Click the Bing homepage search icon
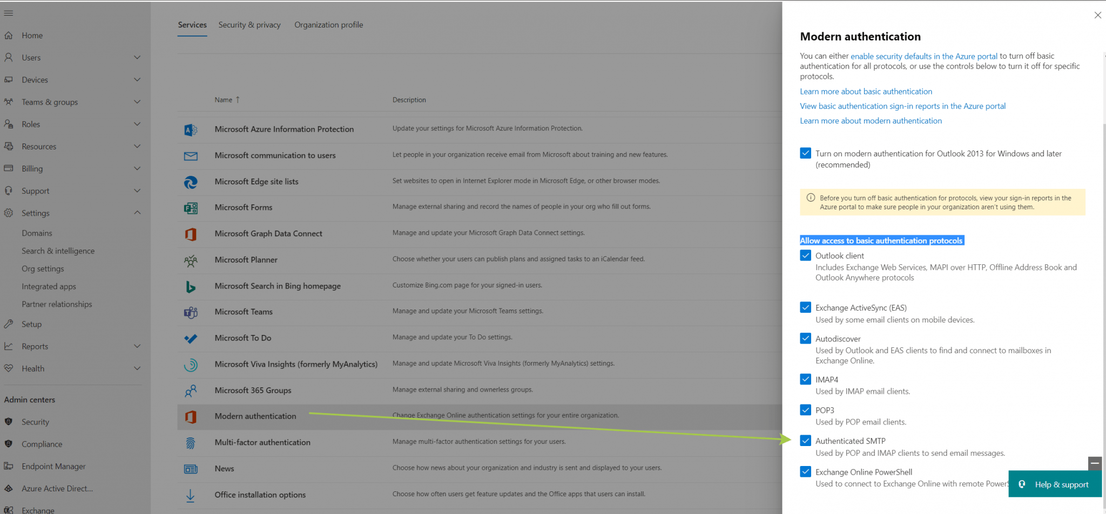1106x514 pixels. [x=191, y=287]
